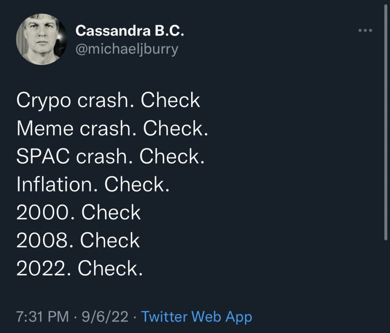
Task: Click the 7:31 PM timestamp
Action: [43, 317]
